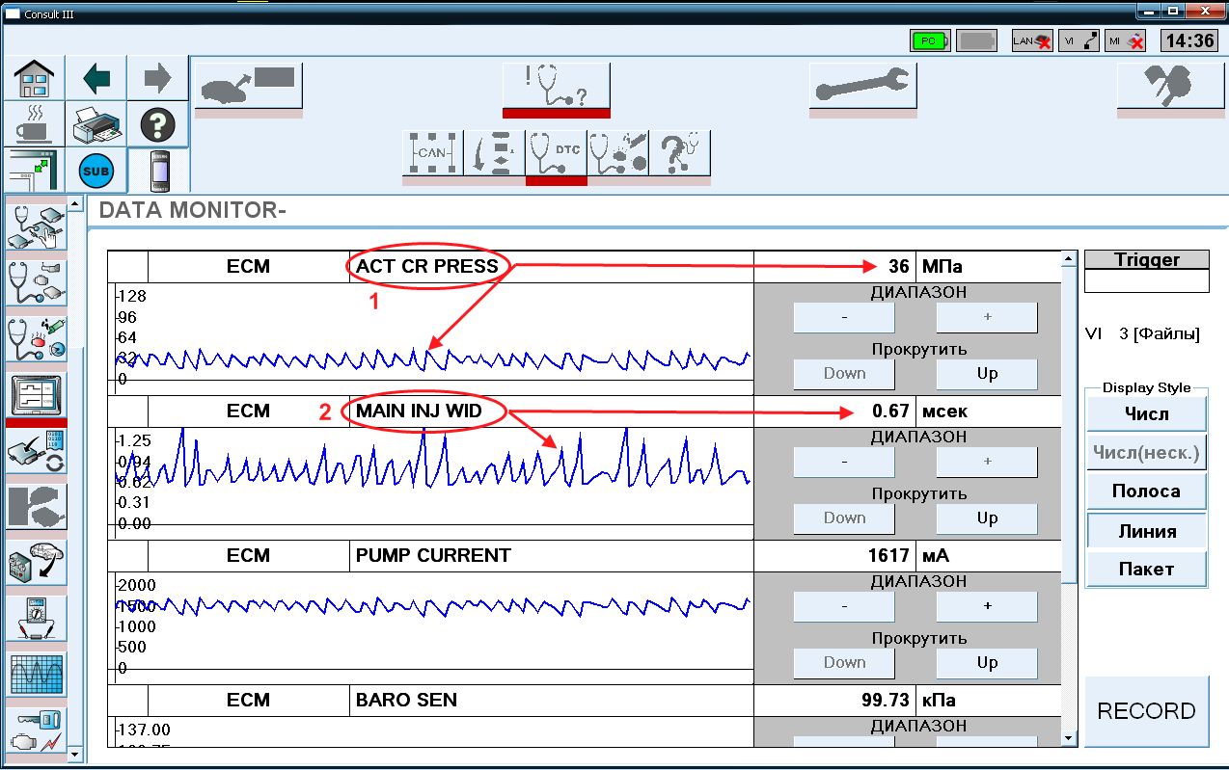Click the data list scrollbar down arrow
Image resolution: width=1229 pixels, height=770 pixels.
(1068, 739)
